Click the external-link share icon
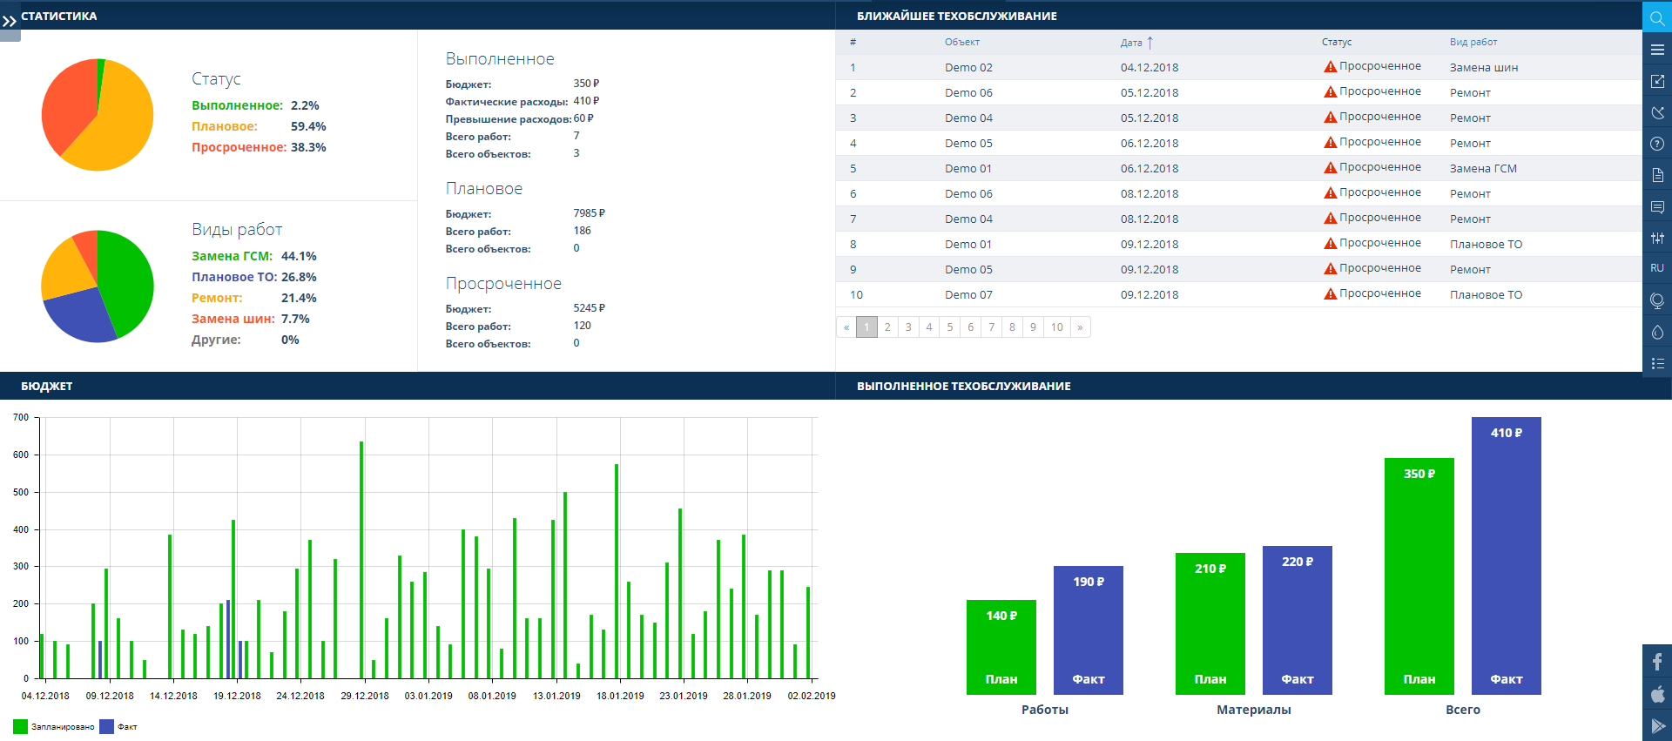 (x=1657, y=81)
